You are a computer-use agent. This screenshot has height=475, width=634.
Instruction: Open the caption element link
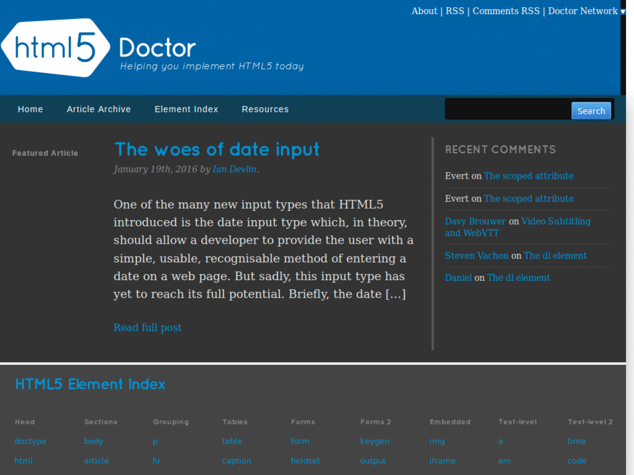coord(237,460)
